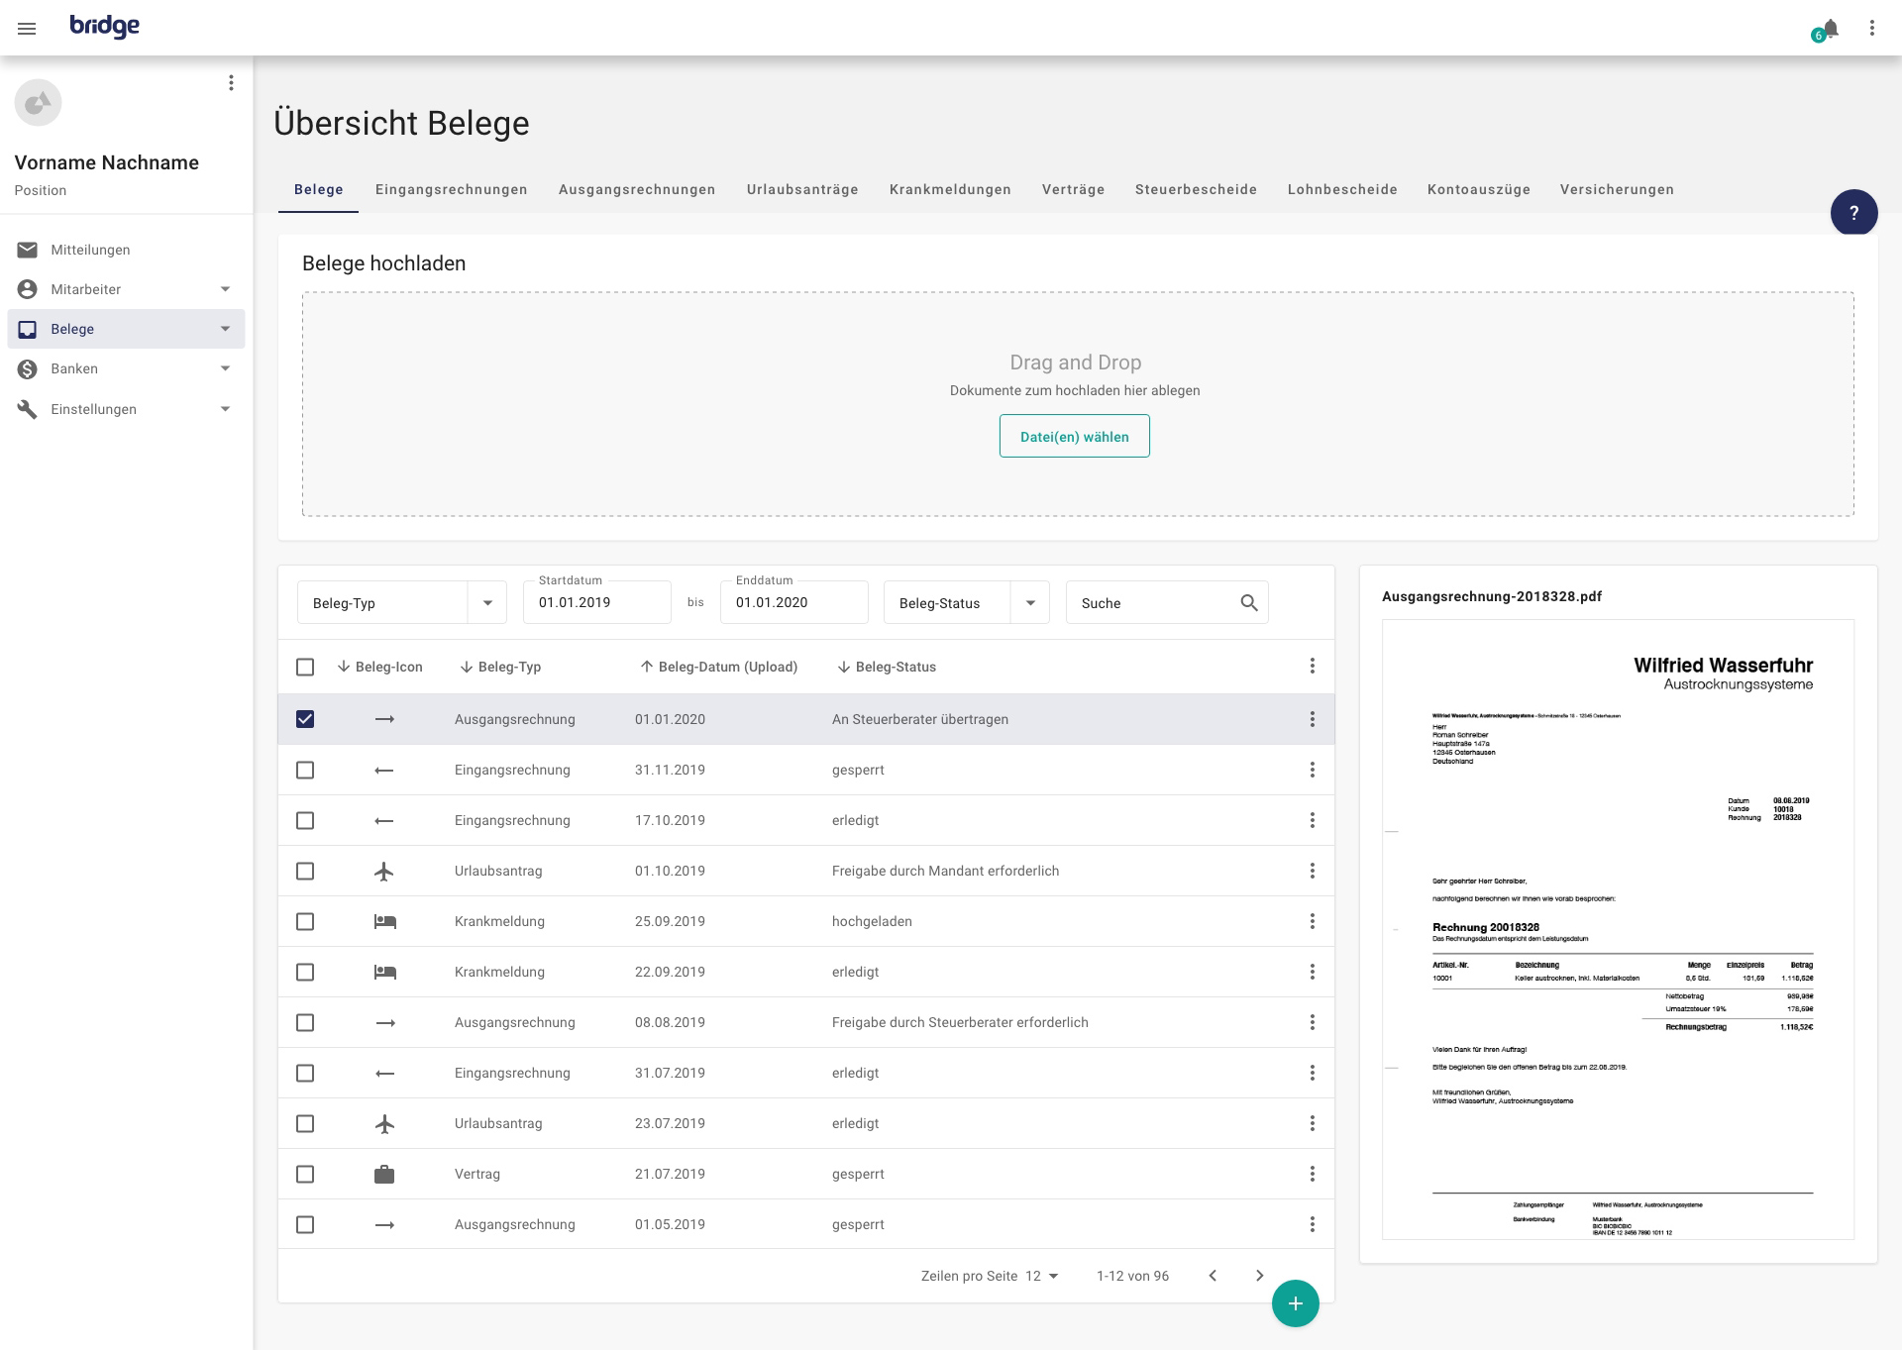Click the Mitarbeiter person icon

click(28, 289)
